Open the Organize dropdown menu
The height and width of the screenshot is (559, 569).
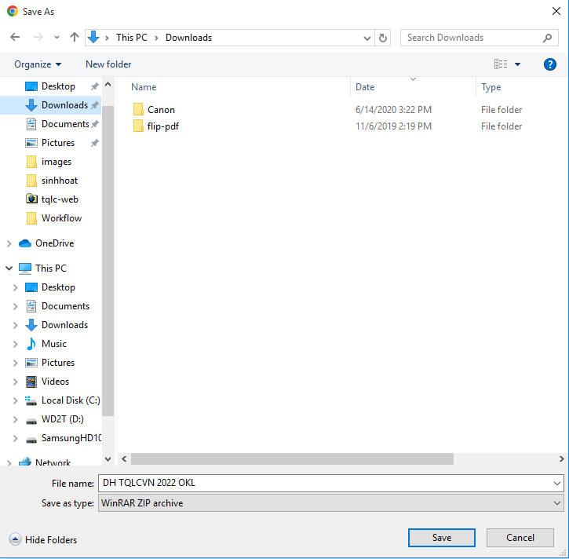37,64
